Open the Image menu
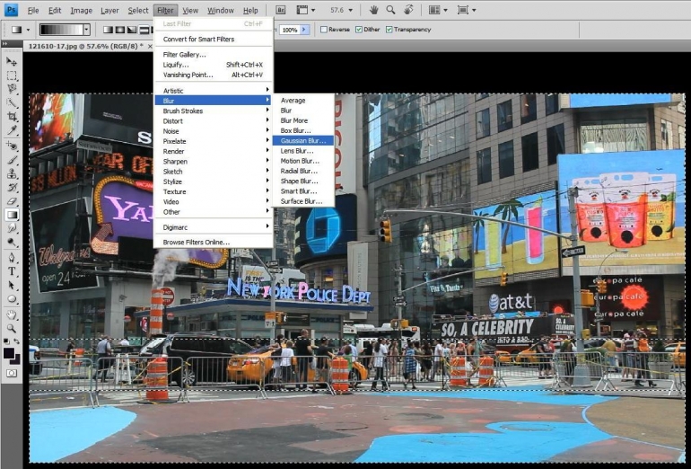This screenshot has height=469, width=691. tap(82, 10)
